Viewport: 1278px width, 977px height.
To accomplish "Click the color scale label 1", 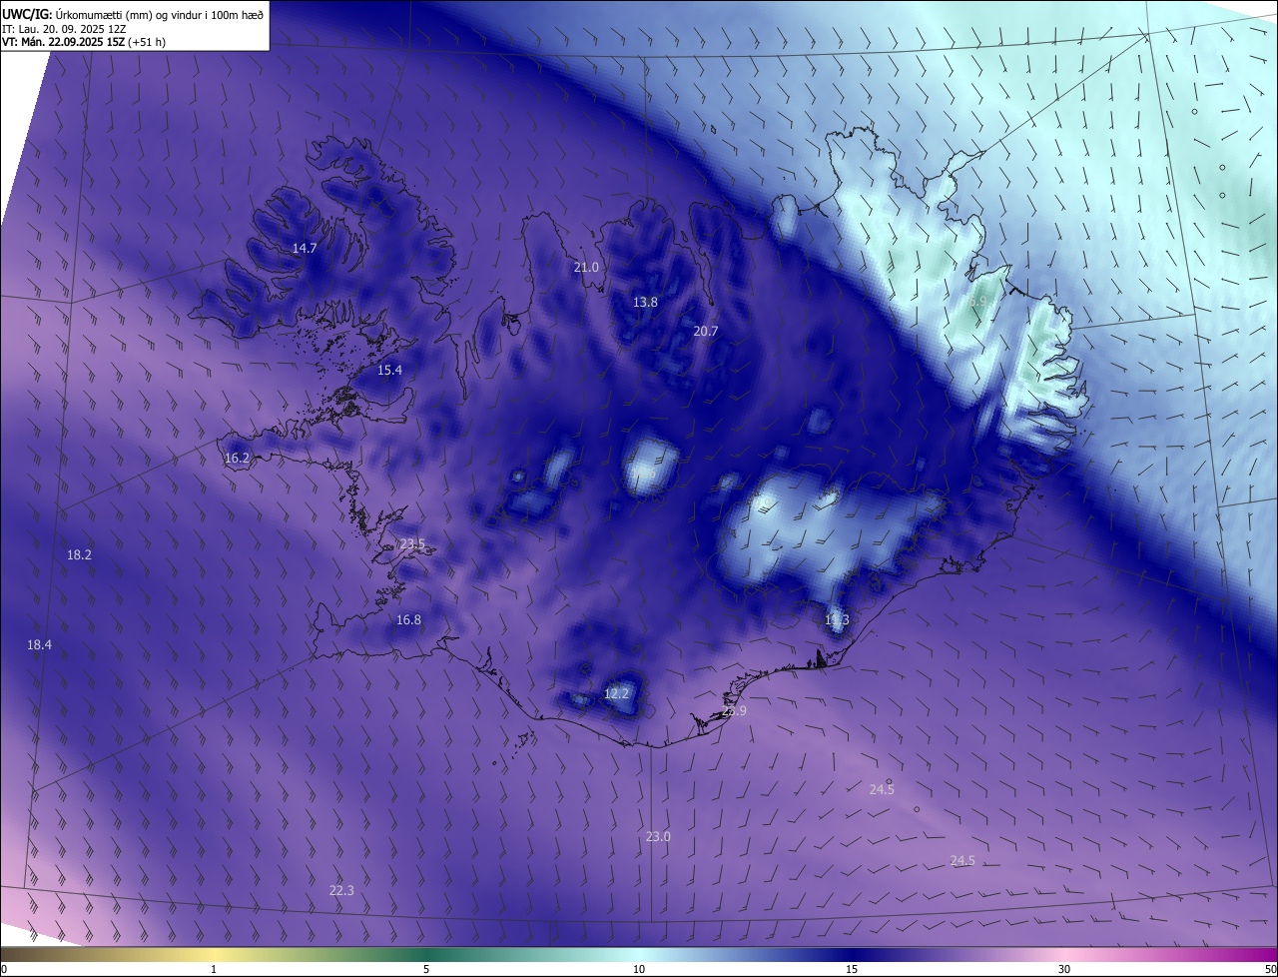I will coord(214,969).
